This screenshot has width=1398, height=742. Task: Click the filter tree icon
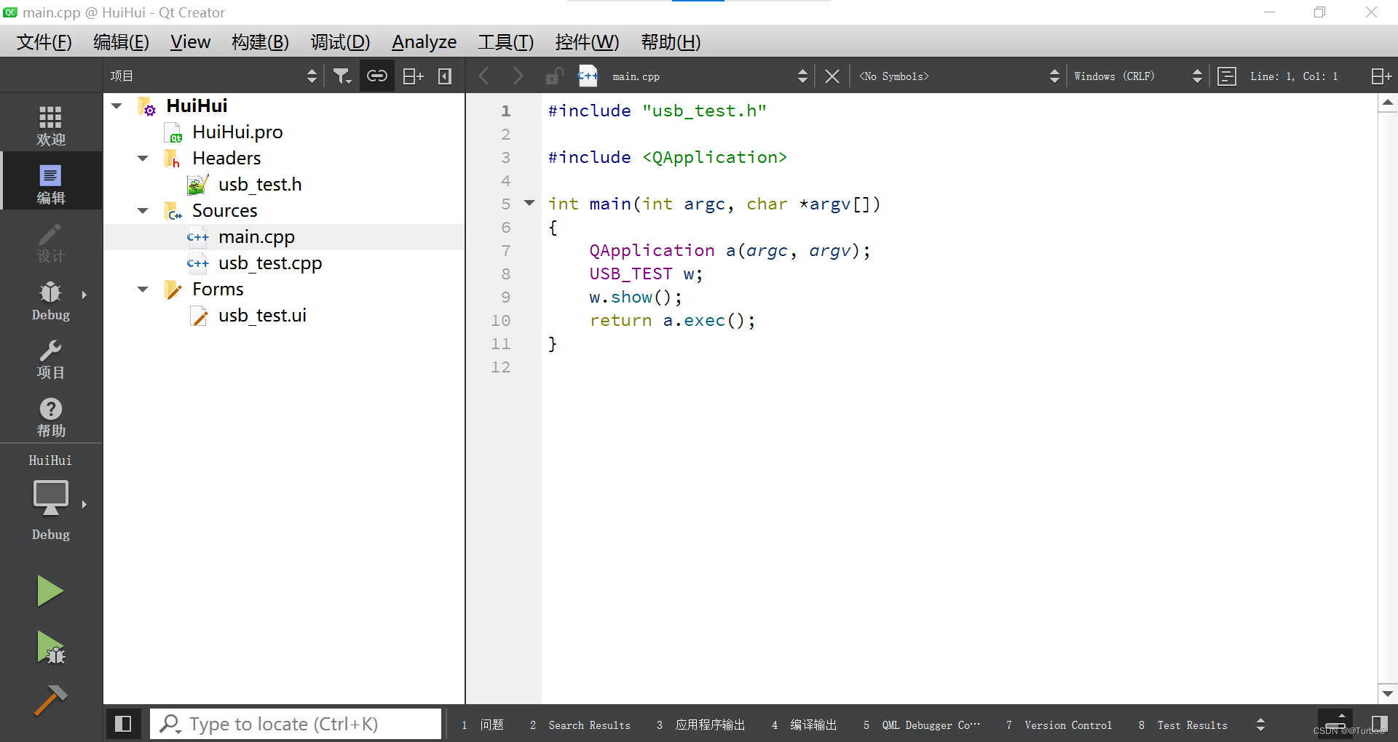(342, 76)
